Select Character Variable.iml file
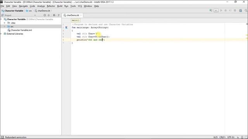 point(20,30)
